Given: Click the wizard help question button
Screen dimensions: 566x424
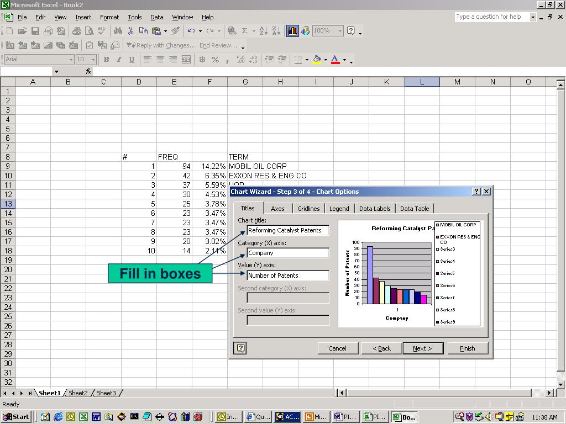Looking at the screenshot, I should tap(240, 348).
